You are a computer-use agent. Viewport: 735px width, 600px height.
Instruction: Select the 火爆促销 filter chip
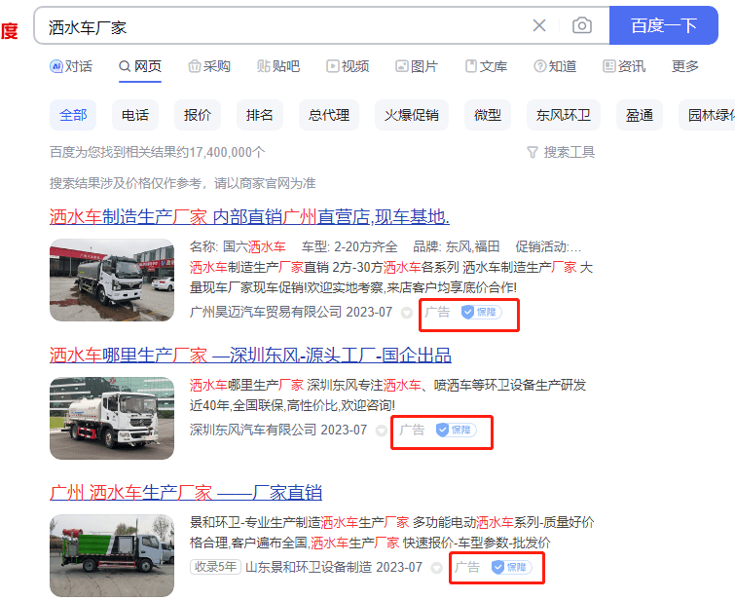(x=412, y=115)
